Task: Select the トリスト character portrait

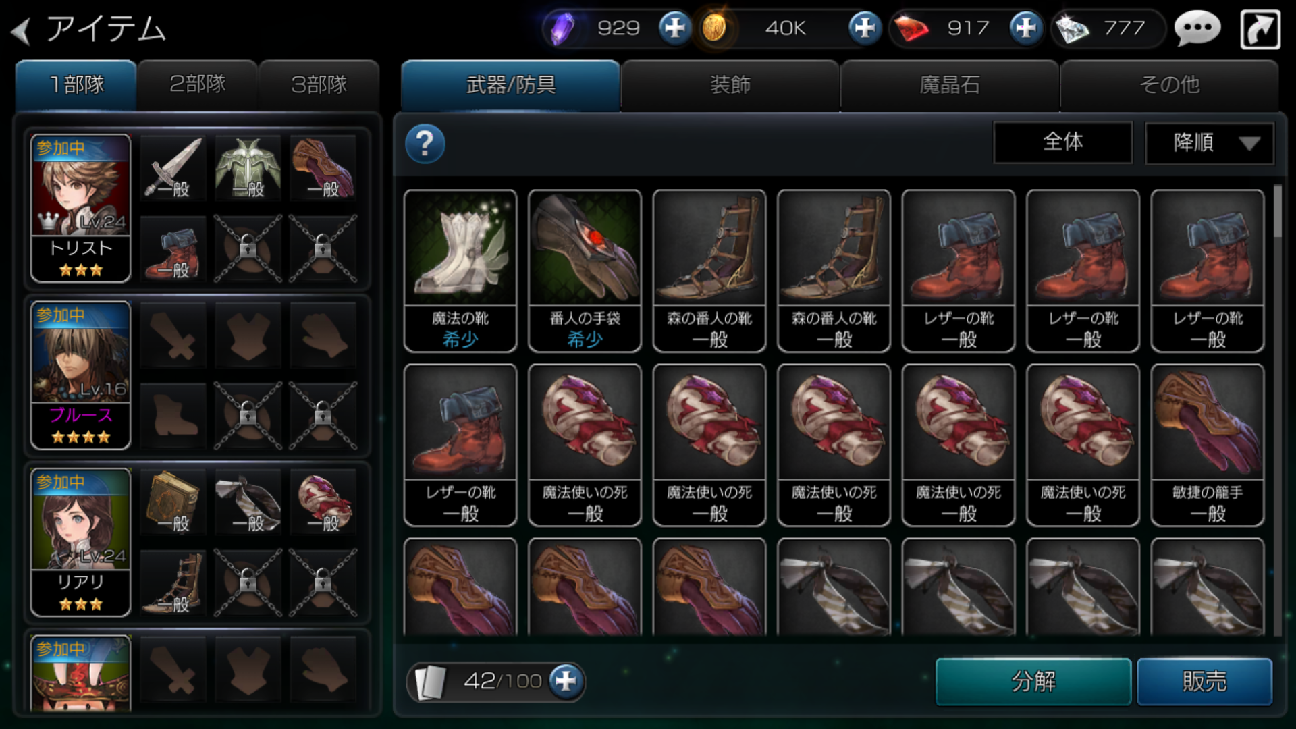Action: 80,208
